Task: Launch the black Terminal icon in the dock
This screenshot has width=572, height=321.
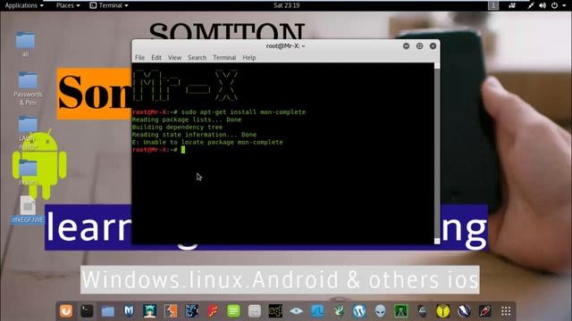Action: [x=87, y=311]
